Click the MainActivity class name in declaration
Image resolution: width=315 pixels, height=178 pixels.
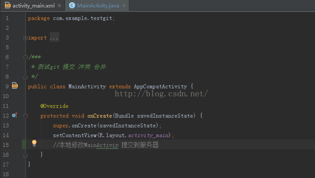(87, 87)
